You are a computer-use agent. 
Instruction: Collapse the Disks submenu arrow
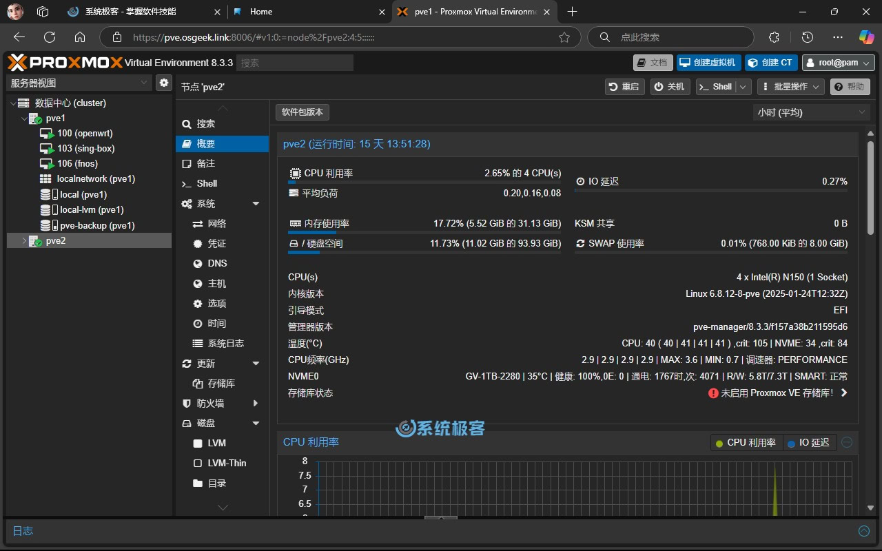coord(256,424)
